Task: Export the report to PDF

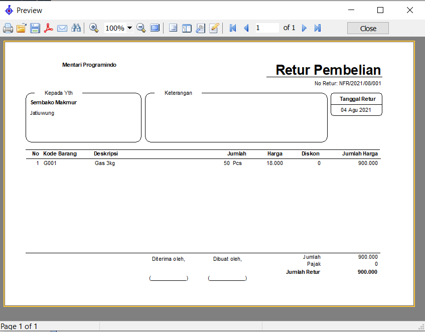Action: coord(49,28)
